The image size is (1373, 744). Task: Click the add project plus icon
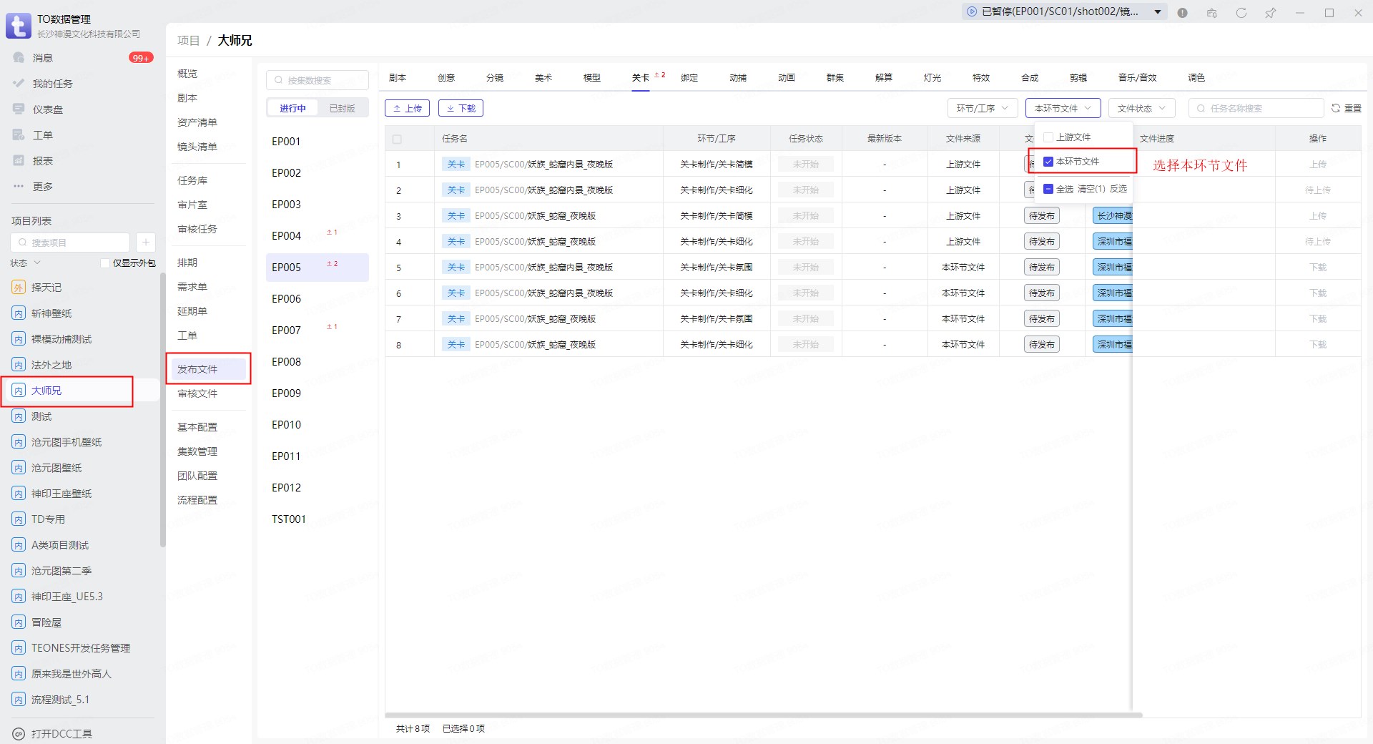pyautogui.click(x=145, y=243)
